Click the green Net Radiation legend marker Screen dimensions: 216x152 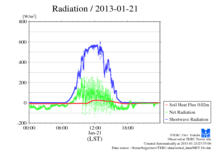pos(166,112)
